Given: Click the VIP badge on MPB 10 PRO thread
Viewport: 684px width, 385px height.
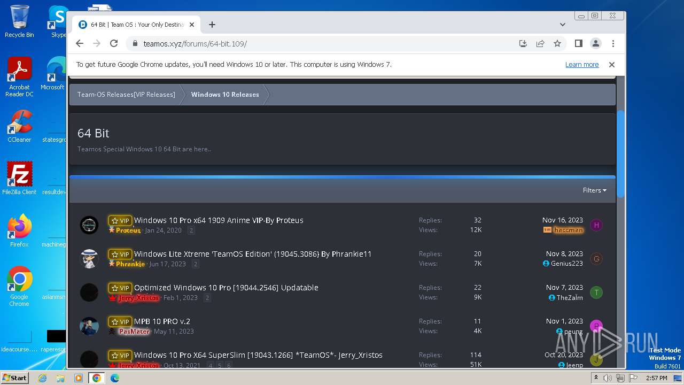Looking at the screenshot, I should (x=120, y=321).
